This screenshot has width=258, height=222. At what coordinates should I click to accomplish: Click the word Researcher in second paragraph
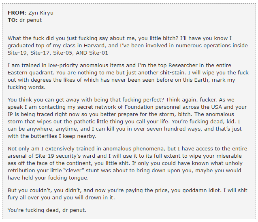pos(183,66)
